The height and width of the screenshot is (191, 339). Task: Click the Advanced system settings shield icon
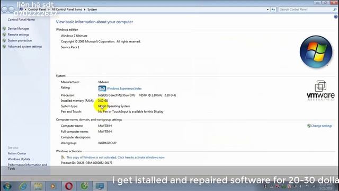4,47
